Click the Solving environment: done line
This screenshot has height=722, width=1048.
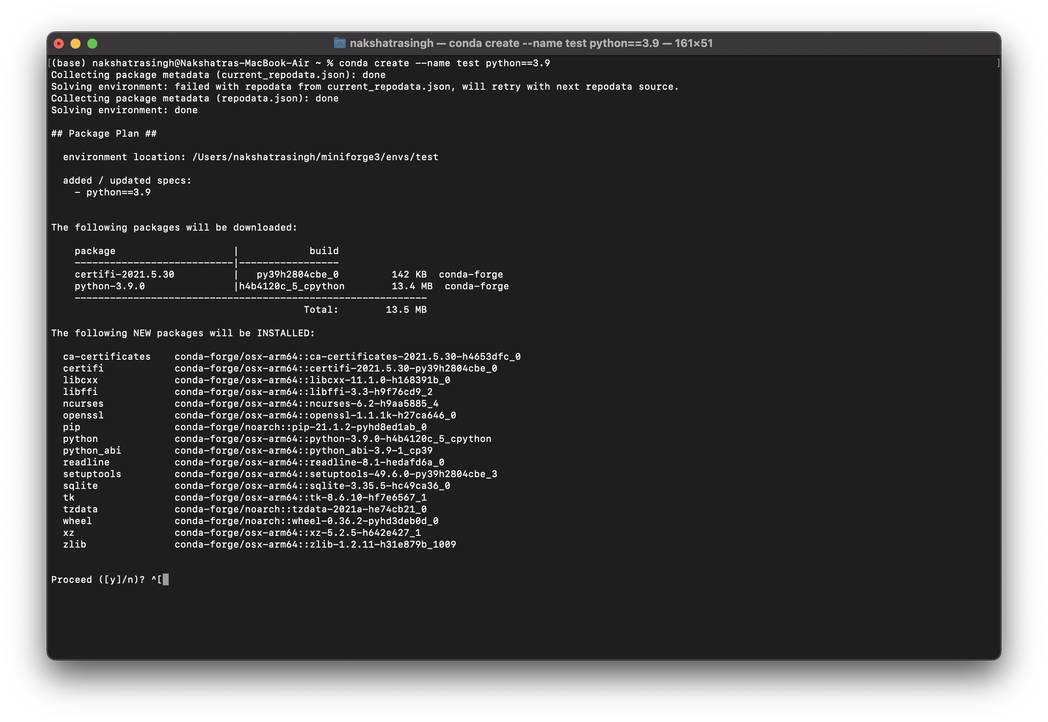coord(125,109)
